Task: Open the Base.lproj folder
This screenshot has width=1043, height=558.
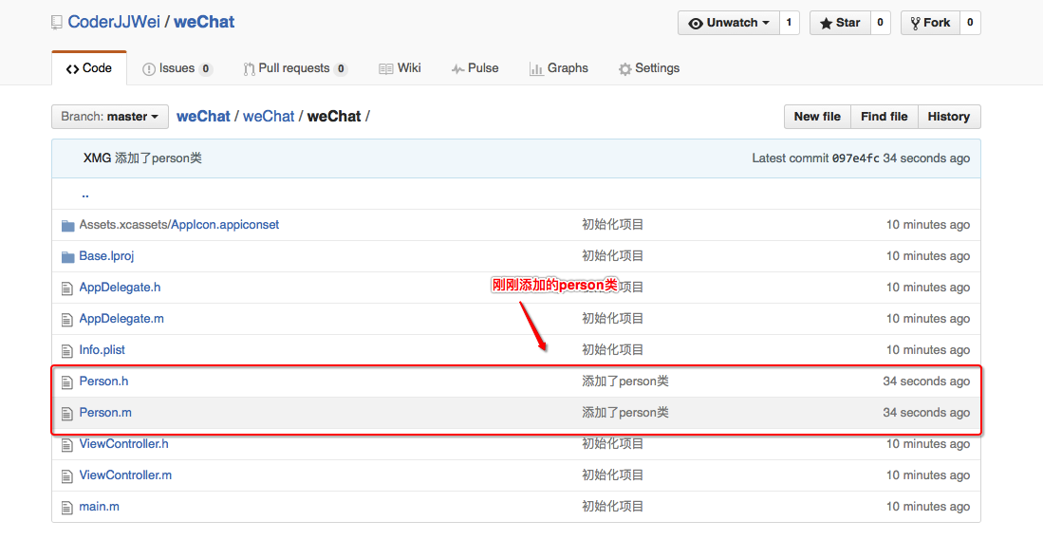Action: 106,256
